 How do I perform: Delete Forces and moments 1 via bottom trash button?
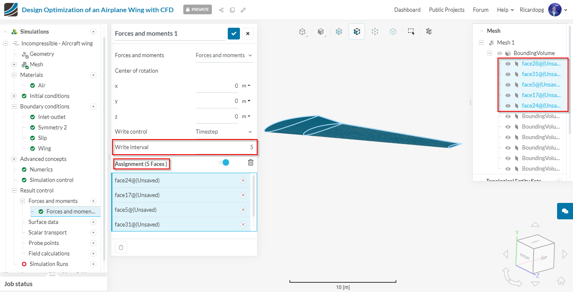click(x=121, y=247)
